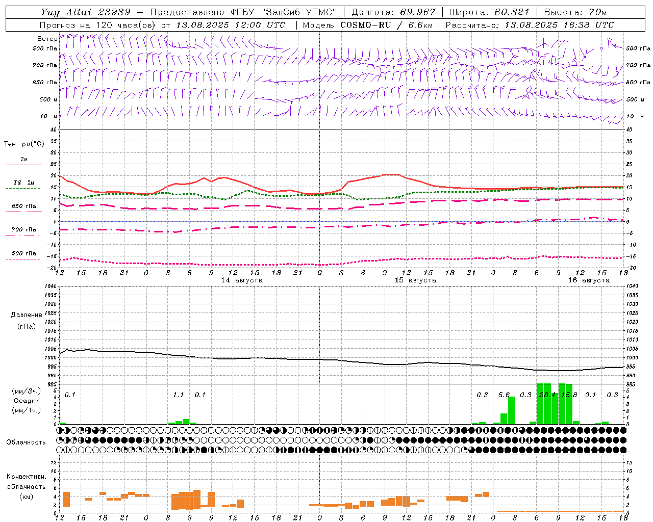
Task: Click 'Прогноз на 120 часа(ов)' forecast header text
Action: 98,25
